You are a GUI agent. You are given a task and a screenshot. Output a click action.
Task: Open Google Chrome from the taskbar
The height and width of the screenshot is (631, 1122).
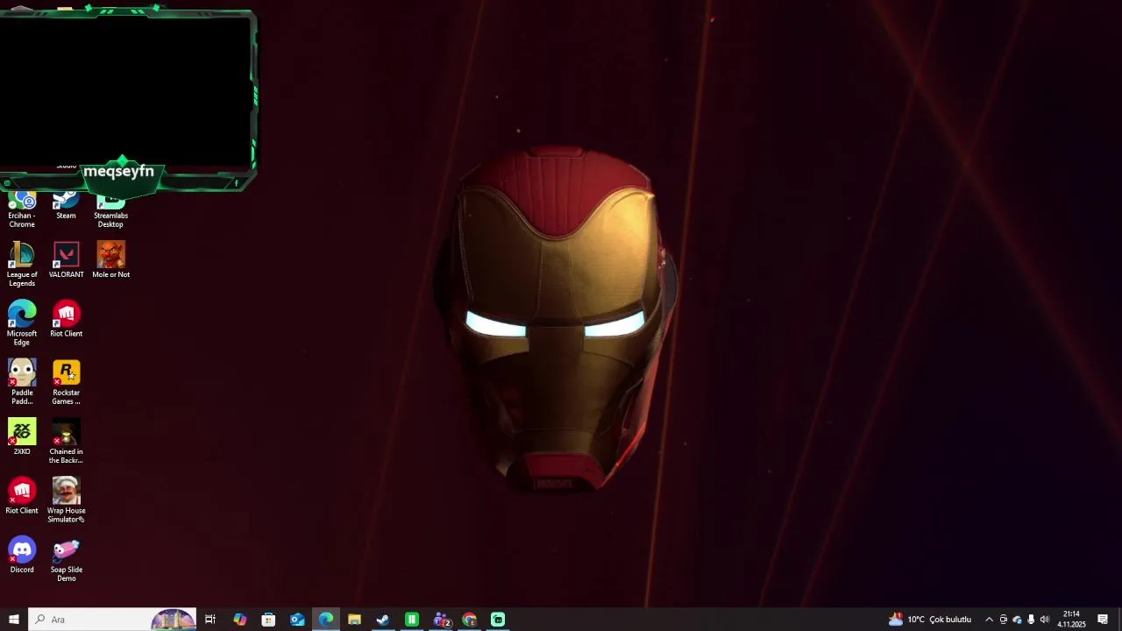click(470, 620)
